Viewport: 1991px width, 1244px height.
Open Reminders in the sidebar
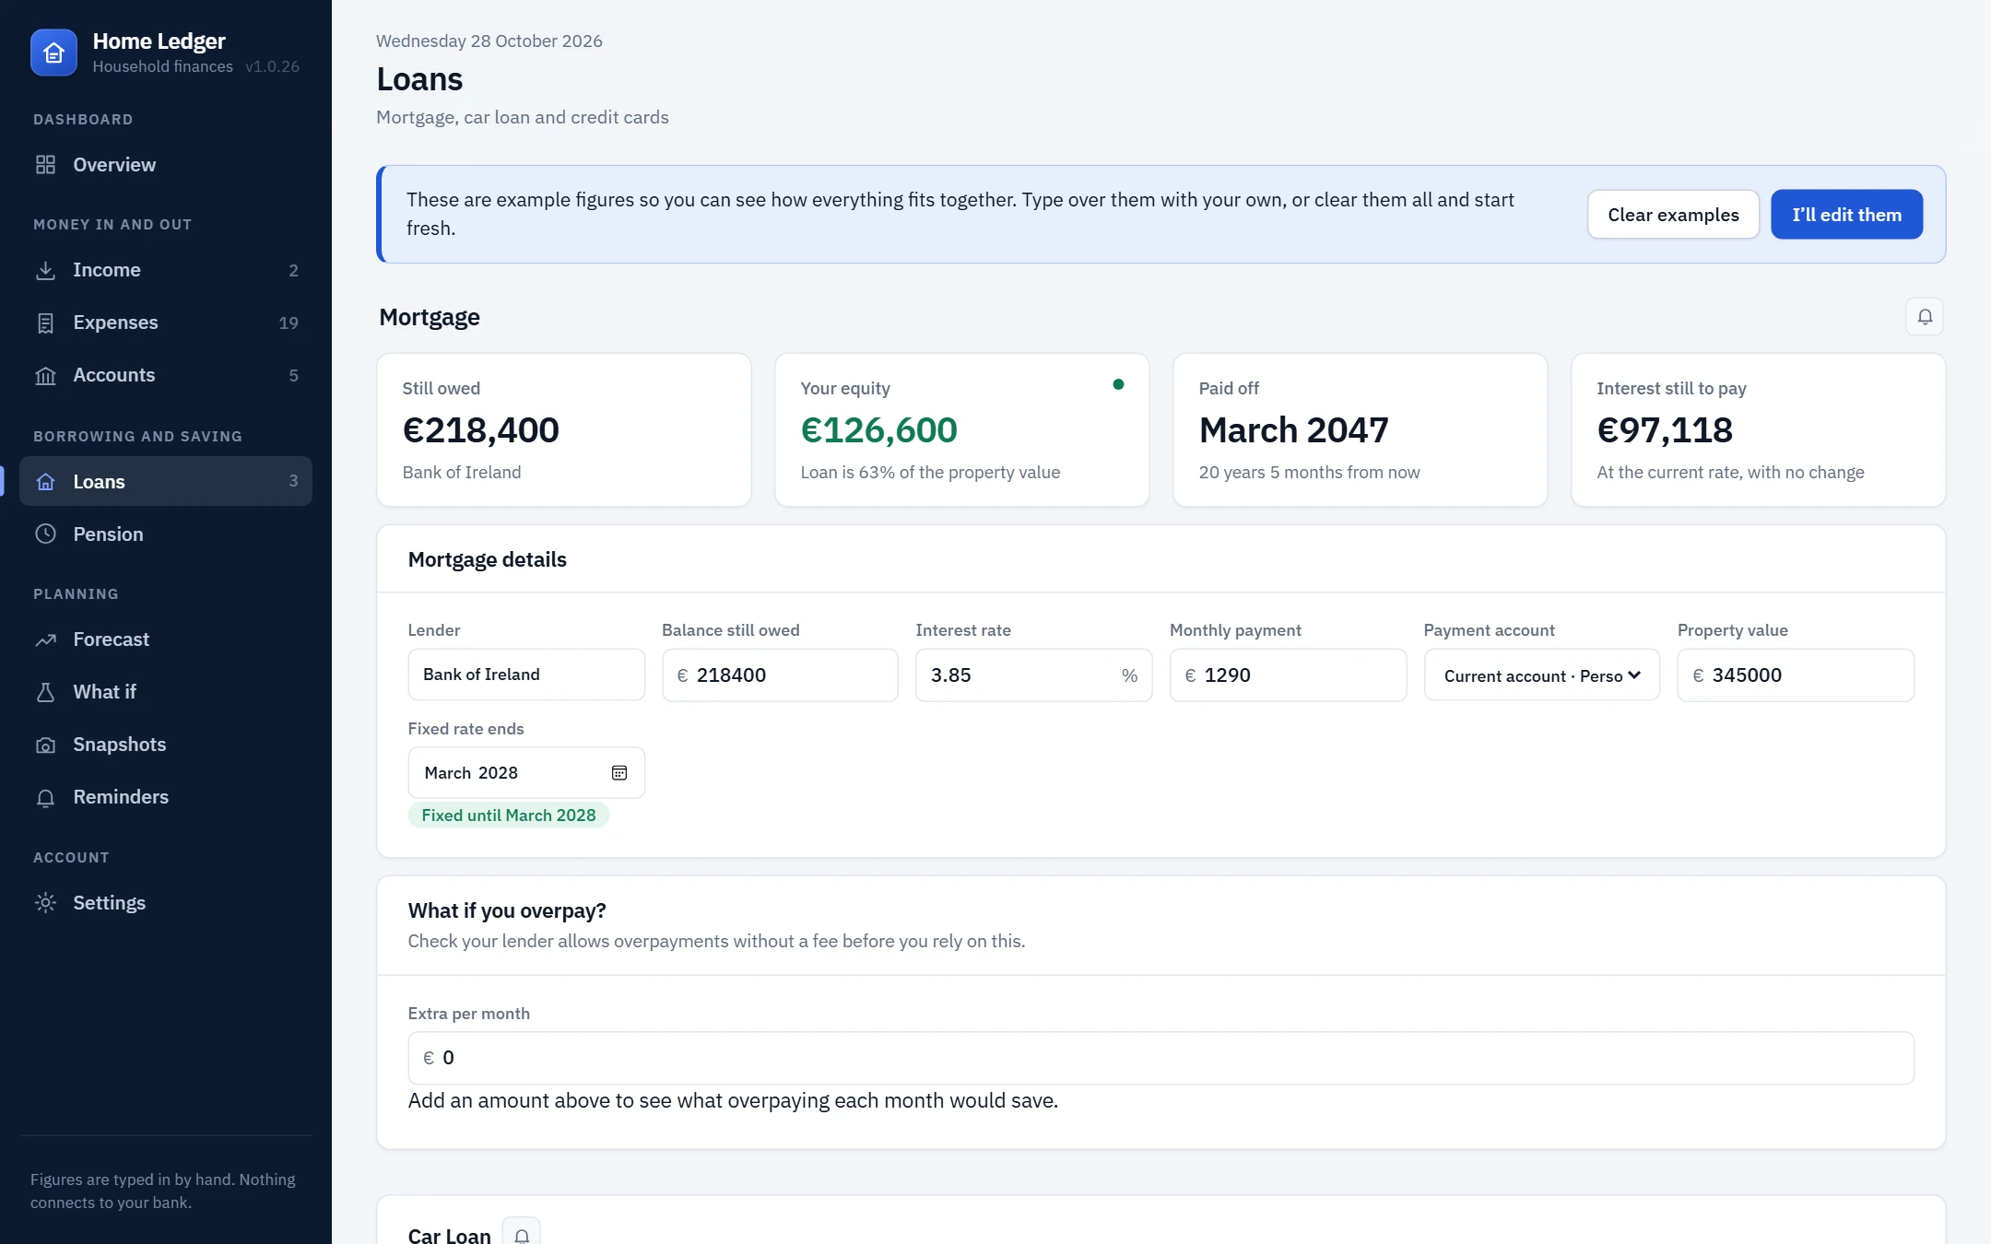click(x=166, y=797)
